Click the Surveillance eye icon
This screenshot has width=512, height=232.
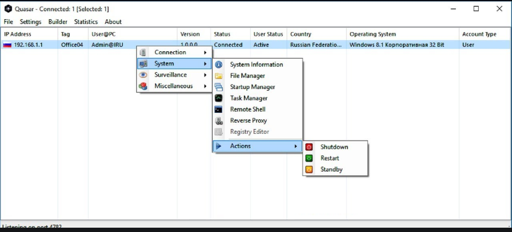(x=143, y=75)
